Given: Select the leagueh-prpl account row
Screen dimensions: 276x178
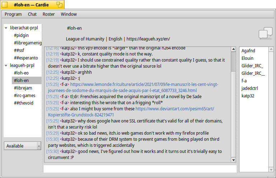Looking at the screenshot, I should (23, 66).
